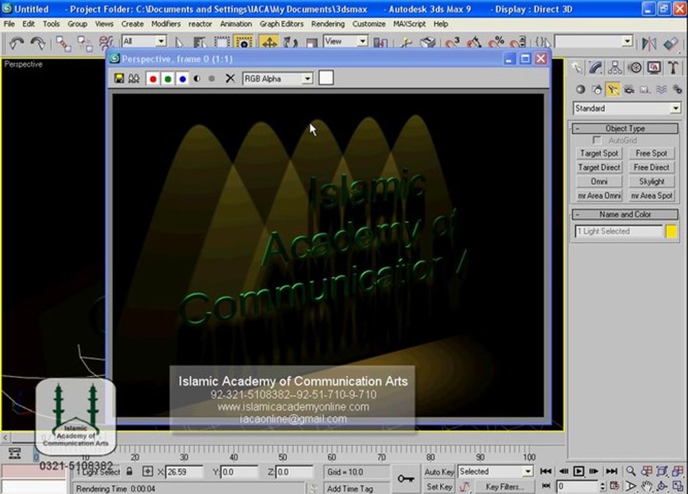This screenshot has width=688, height=494.
Task: Open the Hierarchy command panel tab
Action: tap(615, 67)
